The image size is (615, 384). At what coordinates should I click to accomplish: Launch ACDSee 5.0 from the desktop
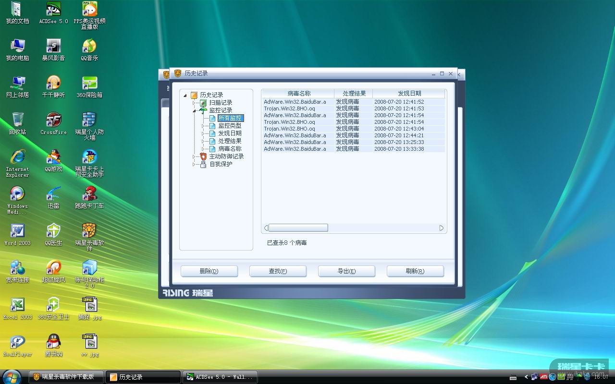53,13
